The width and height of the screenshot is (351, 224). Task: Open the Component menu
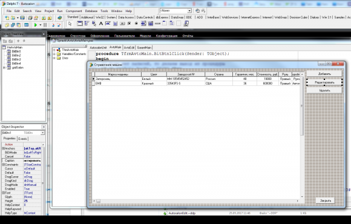tap(74, 11)
